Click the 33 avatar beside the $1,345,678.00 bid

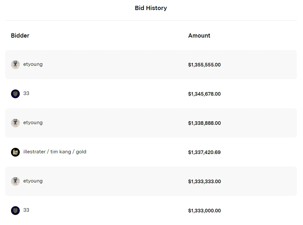15,94
